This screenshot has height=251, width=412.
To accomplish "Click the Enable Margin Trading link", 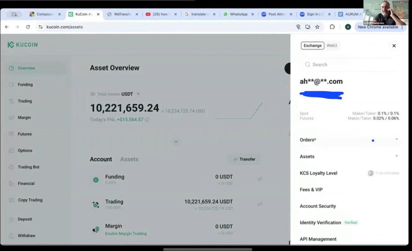I will [x=126, y=234].
